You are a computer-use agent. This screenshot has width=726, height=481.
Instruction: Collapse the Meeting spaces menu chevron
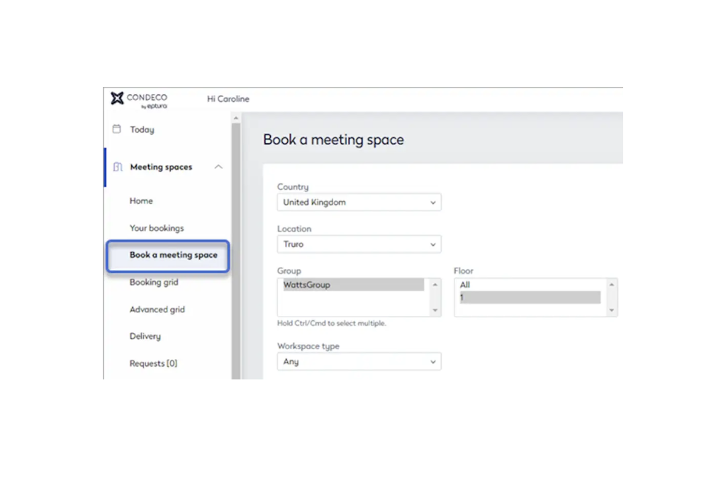point(218,167)
